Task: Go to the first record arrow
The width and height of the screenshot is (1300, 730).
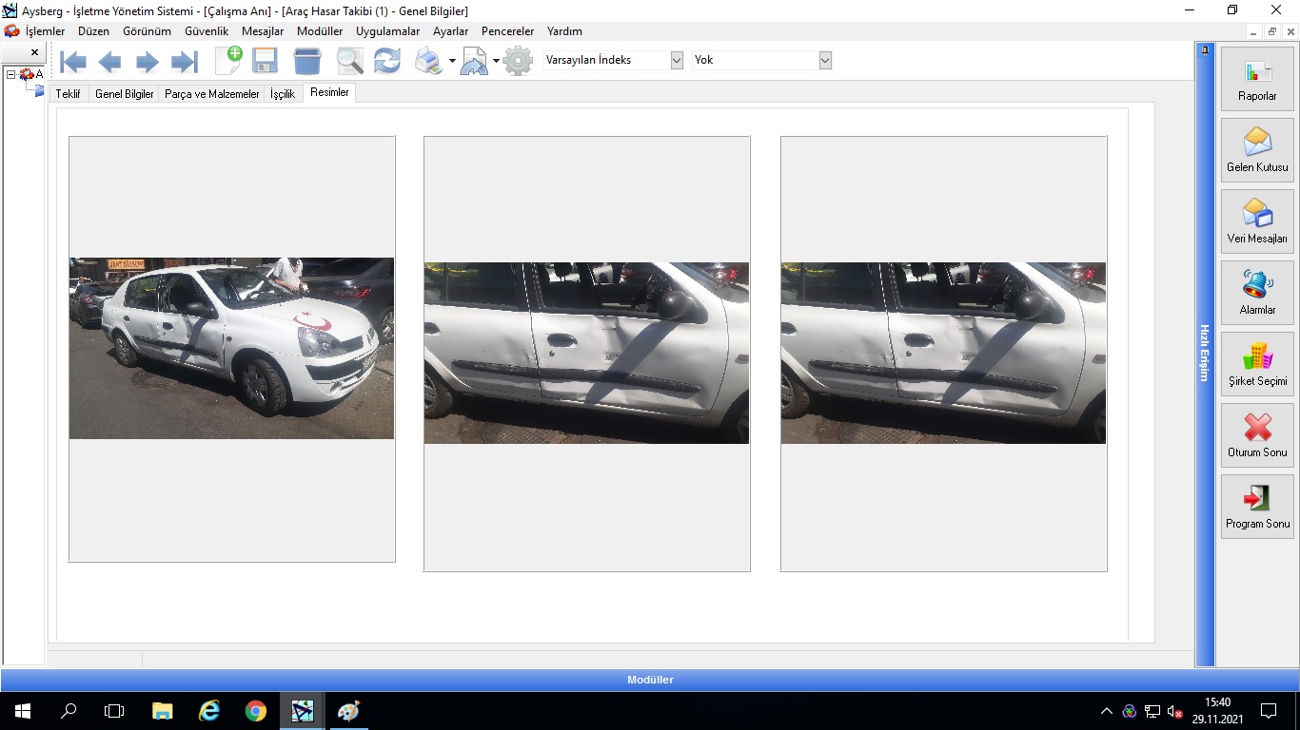Action: click(x=73, y=63)
